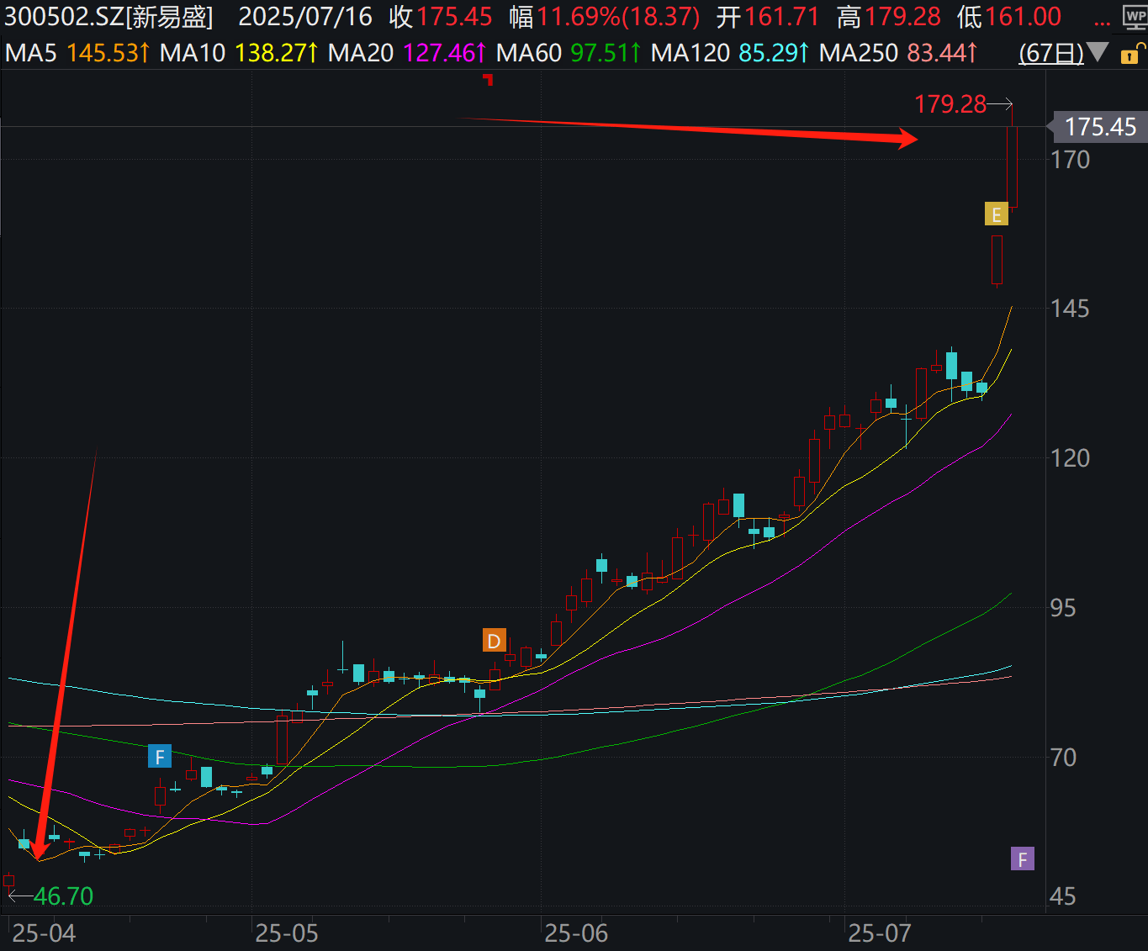Select the MA10 indicator label

193,53
